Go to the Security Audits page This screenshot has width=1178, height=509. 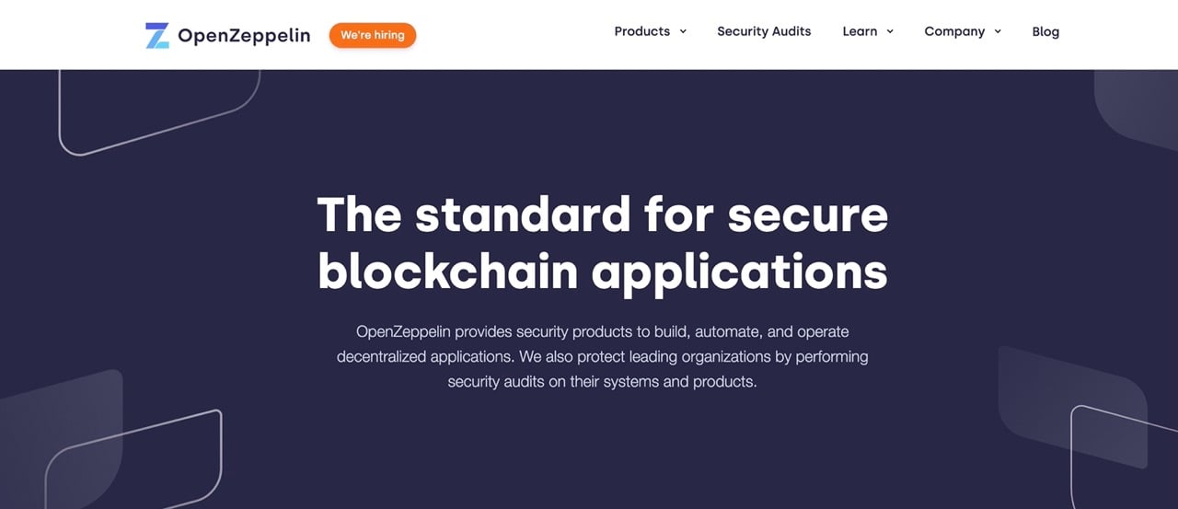coord(764,31)
